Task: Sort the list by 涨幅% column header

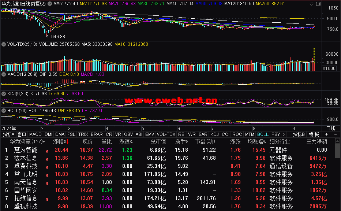Action: pos(60,142)
